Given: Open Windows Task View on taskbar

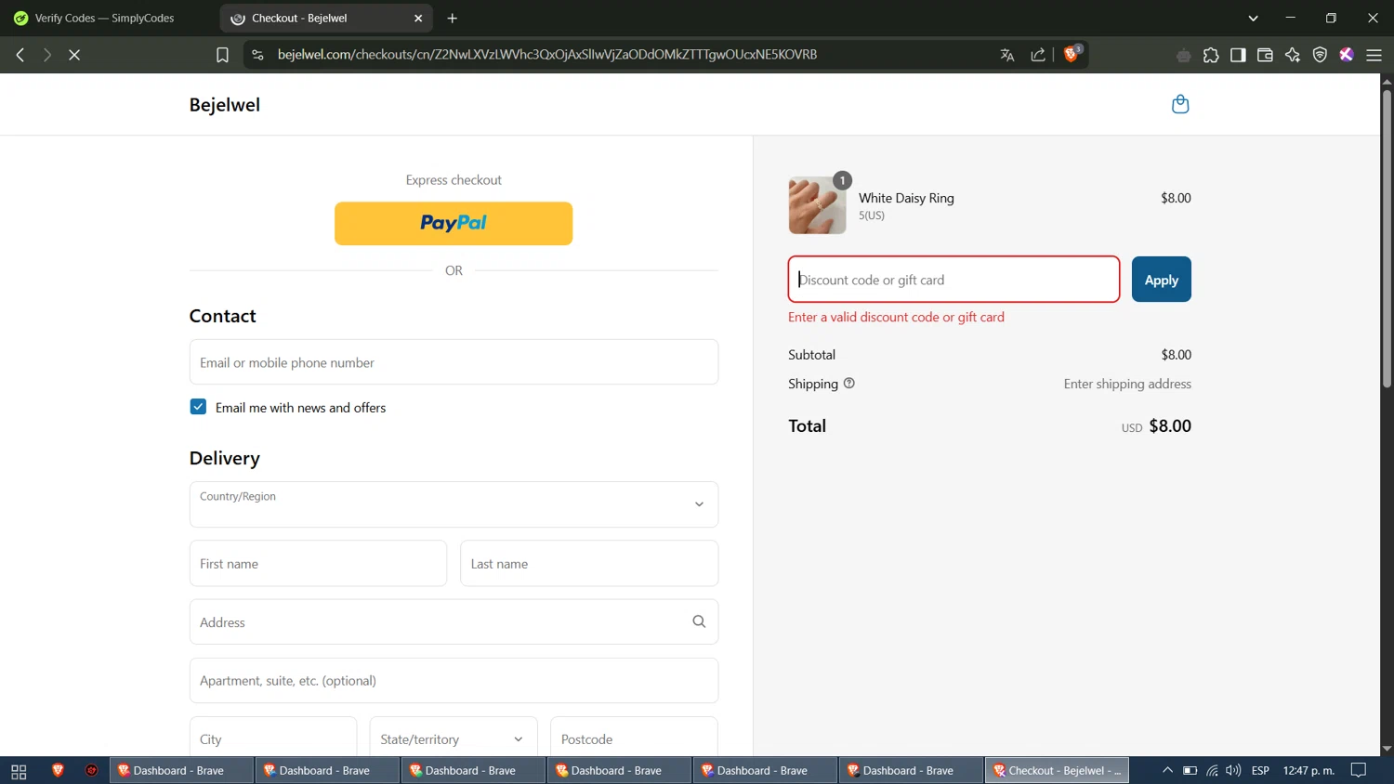Looking at the screenshot, I should pyautogui.click(x=19, y=771).
